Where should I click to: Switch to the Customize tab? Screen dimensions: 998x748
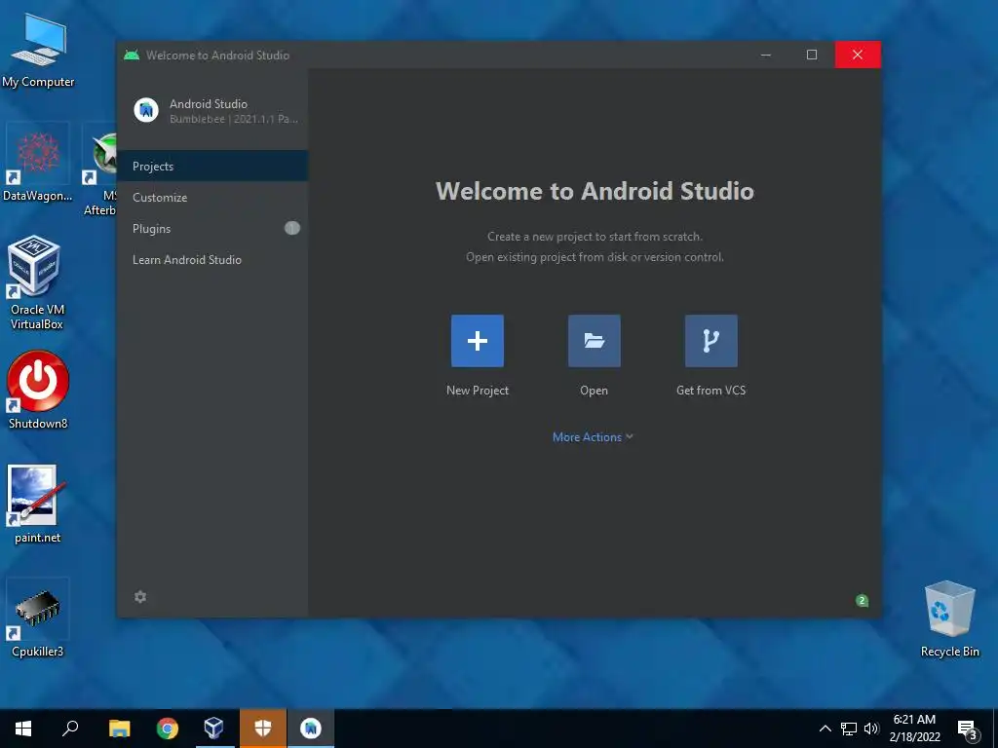[212, 197]
